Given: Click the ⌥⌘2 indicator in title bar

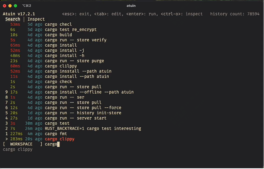Looking at the screenshot, I should coord(27,6).
